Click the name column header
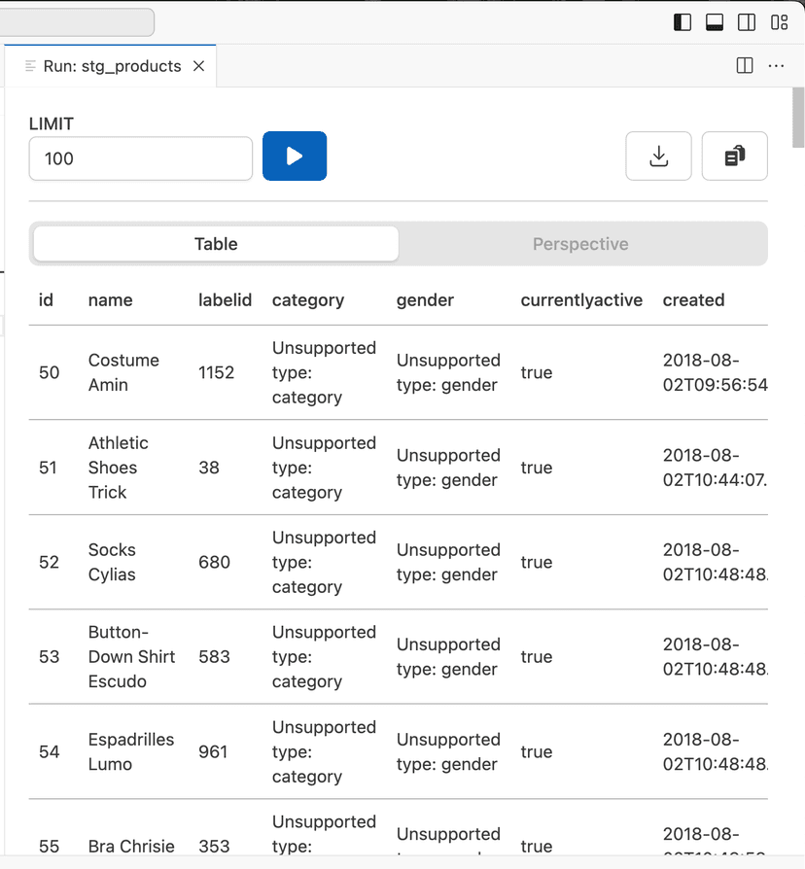The image size is (805, 869). coord(110,300)
